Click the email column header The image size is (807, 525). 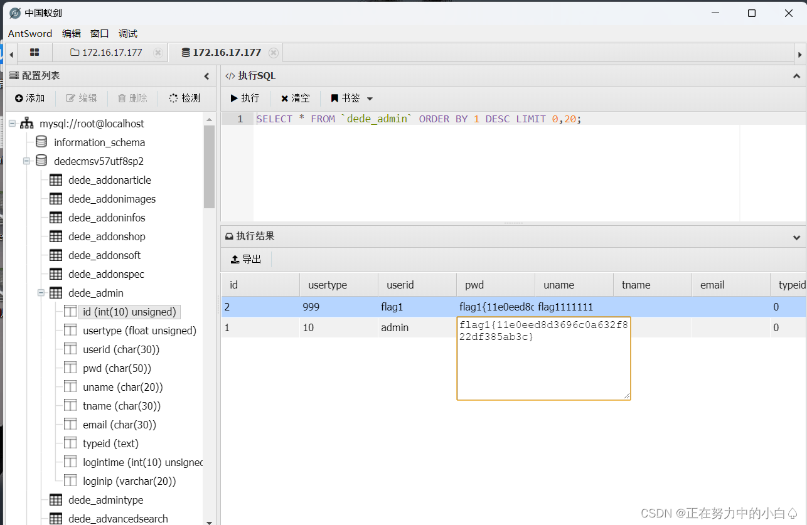click(731, 285)
